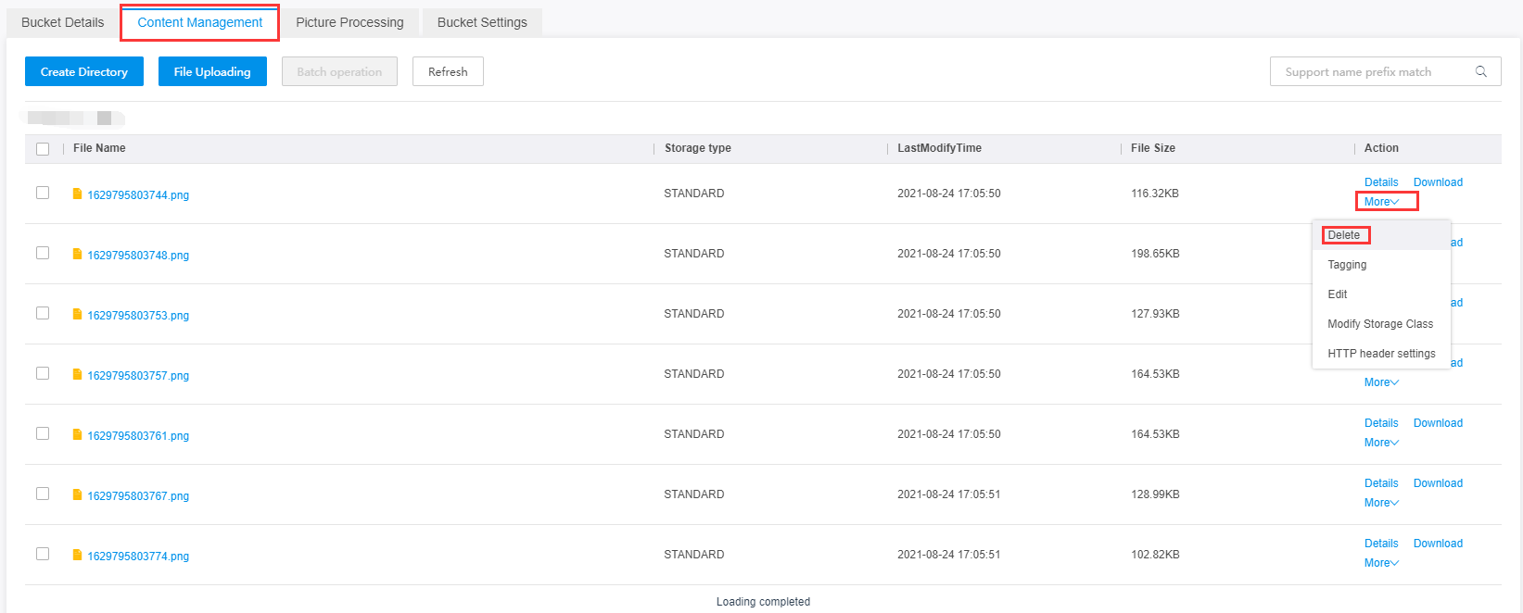Click file icon beside 1629795803744.png

78,194
